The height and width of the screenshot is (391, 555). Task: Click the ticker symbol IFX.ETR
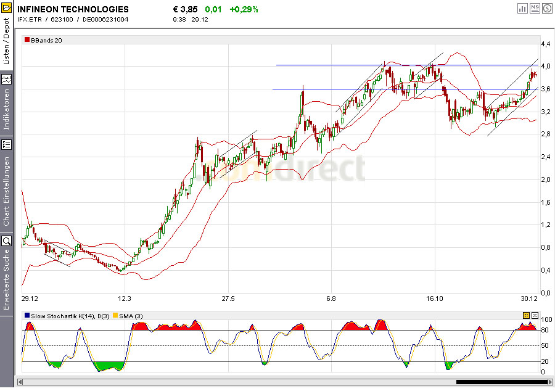(x=30, y=19)
